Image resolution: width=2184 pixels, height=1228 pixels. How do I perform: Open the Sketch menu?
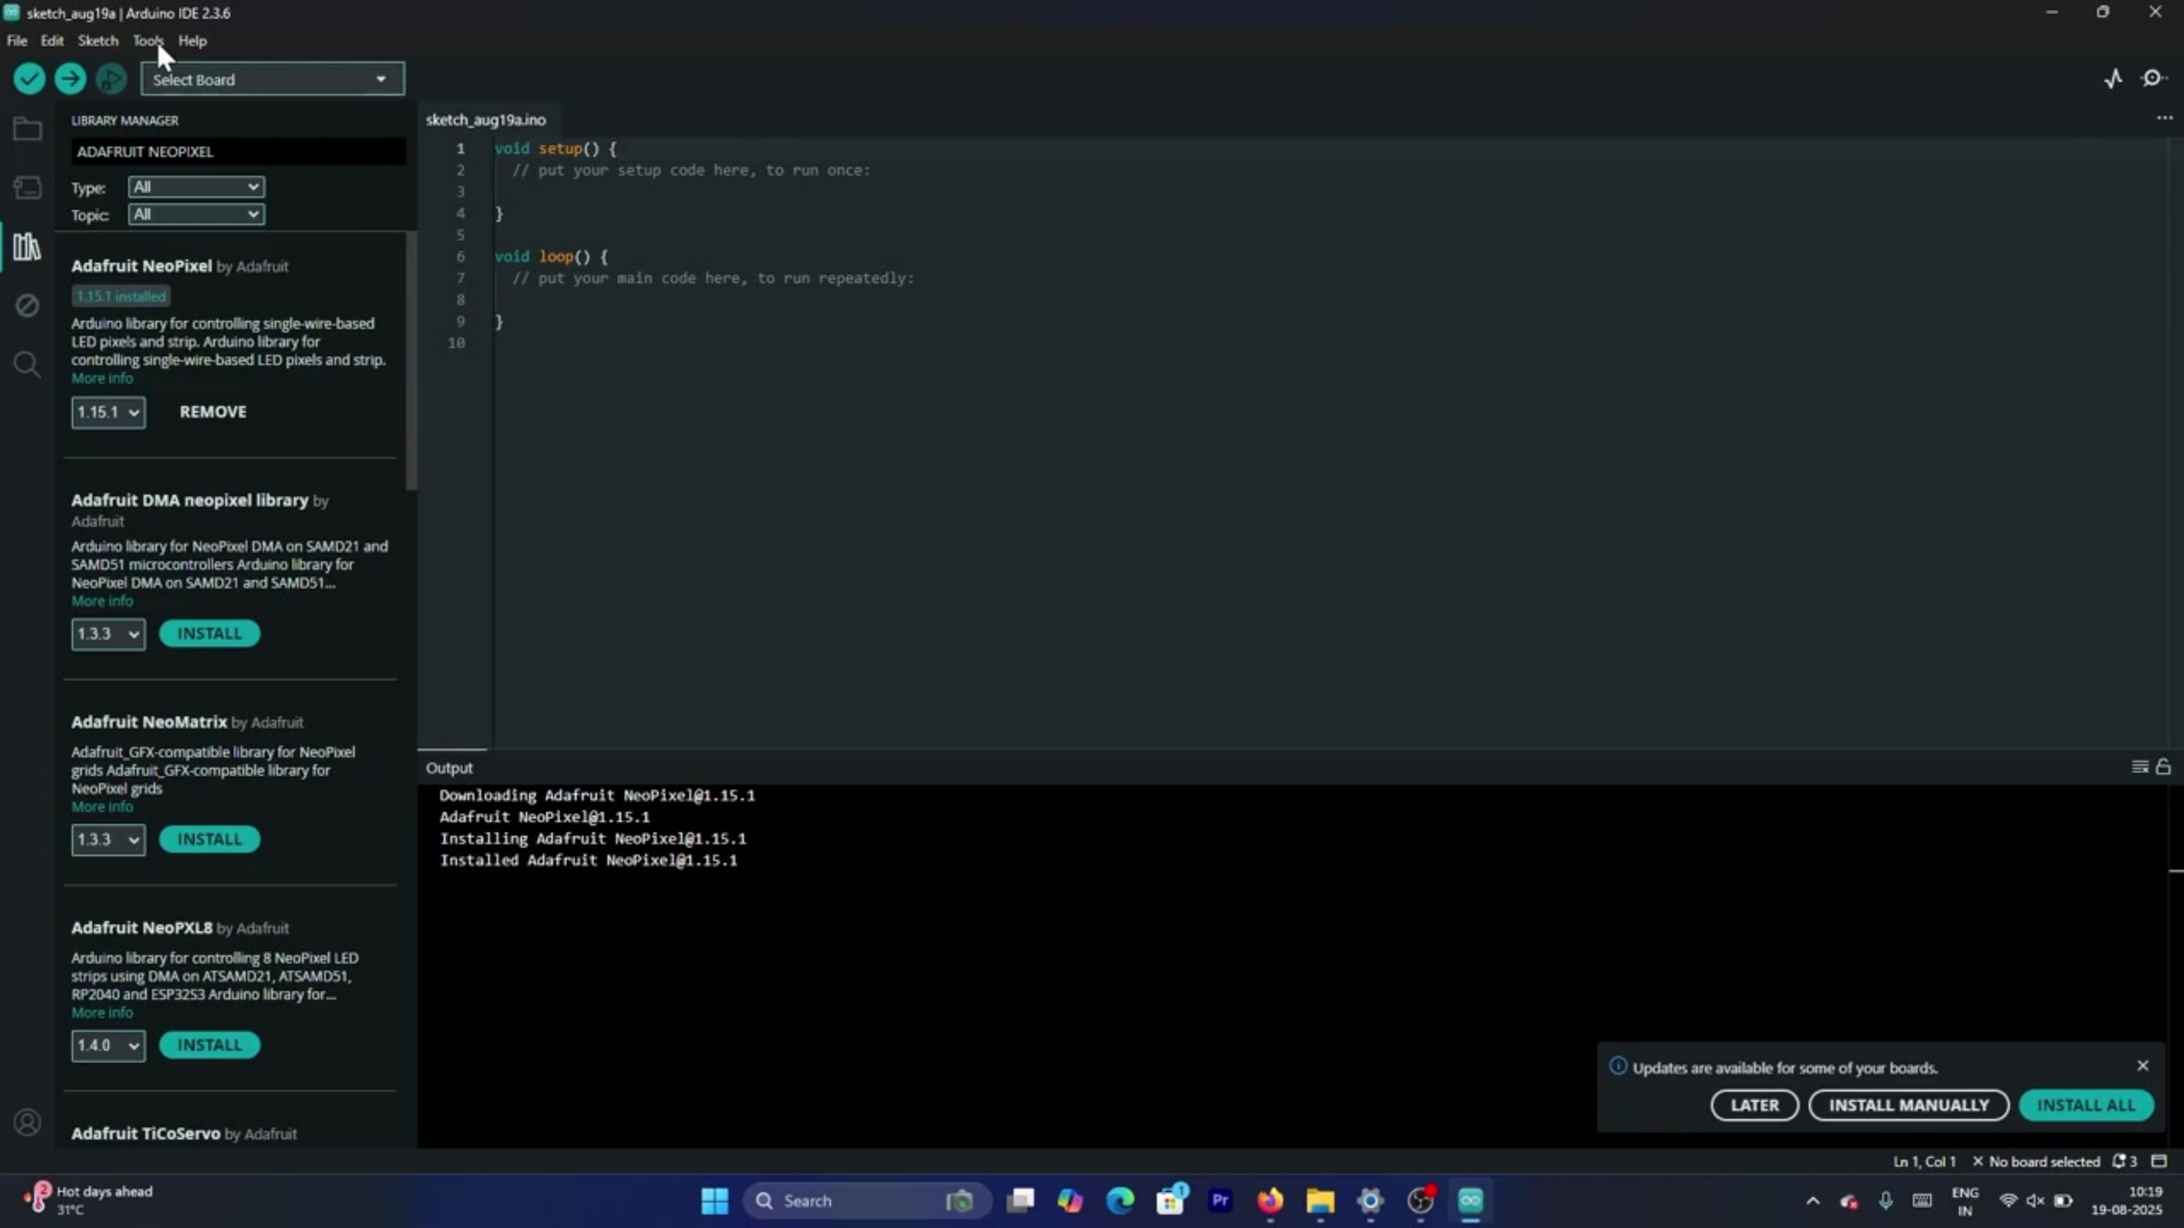point(98,41)
